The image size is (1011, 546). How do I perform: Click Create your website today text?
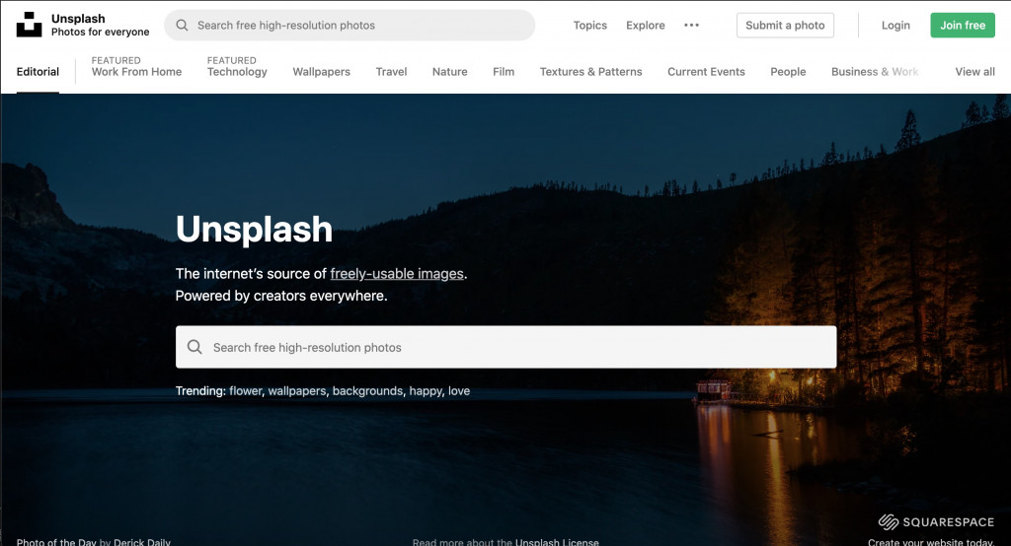click(931, 541)
